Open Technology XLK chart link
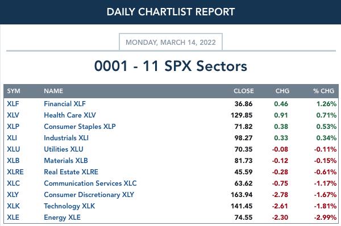The height and width of the screenshot is (226, 341). click(69, 206)
